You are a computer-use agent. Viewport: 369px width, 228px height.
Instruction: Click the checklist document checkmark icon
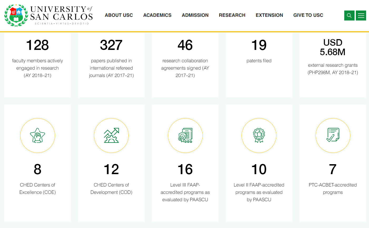click(x=333, y=136)
